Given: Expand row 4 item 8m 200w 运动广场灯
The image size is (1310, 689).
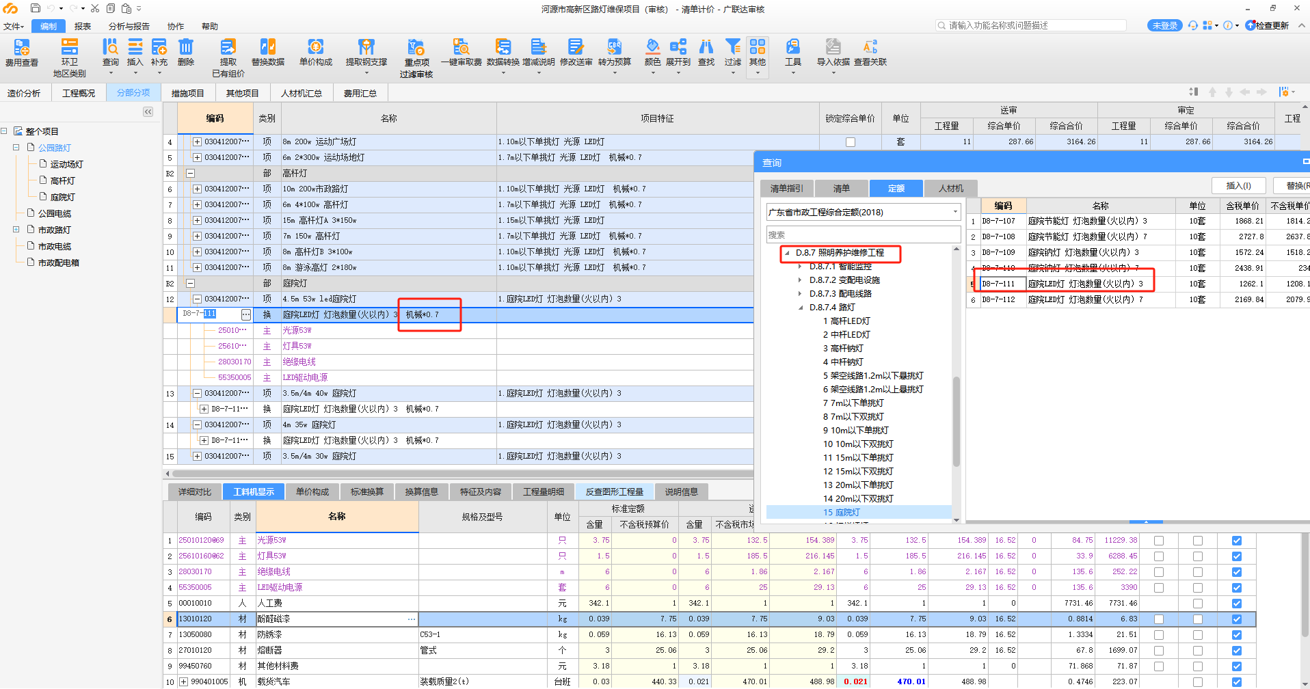Looking at the screenshot, I should pyautogui.click(x=197, y=142).
